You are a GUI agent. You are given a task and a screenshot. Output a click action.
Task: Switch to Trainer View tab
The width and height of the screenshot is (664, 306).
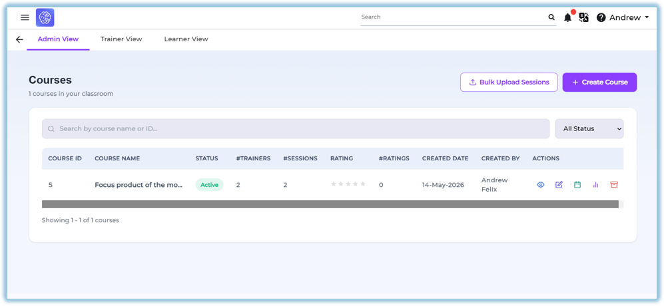click(121, 39)
